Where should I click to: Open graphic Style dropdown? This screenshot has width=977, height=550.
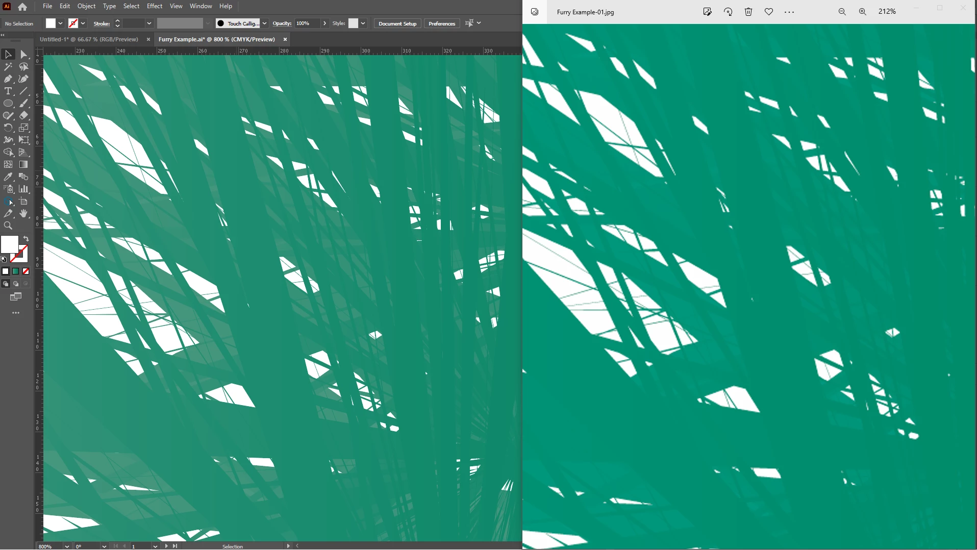pyautogui.click(x=363, y=23)
